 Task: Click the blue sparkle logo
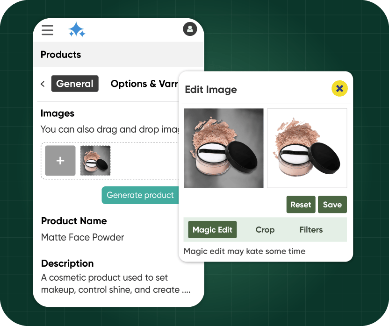pyautogui.click(x=77, y=30)
